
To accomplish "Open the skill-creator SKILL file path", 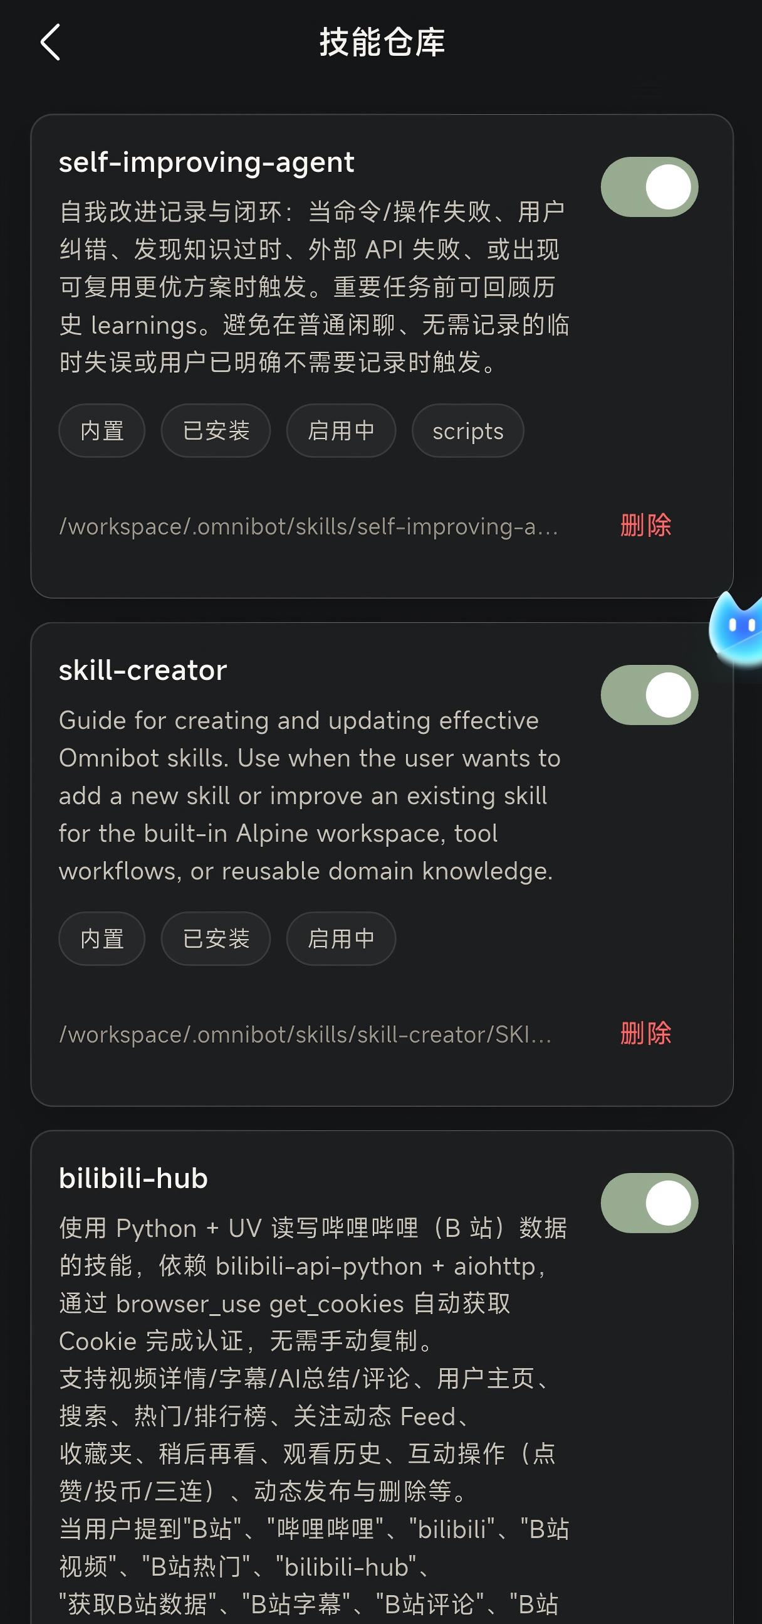I will click(305, 1034).
